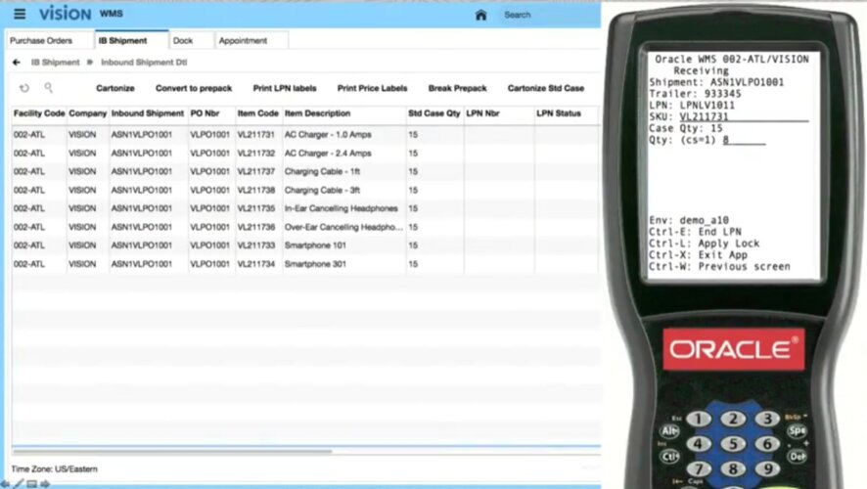Screen dimensions: 867x489
Task: Click 'Inbound Shipment Dtl' breadcrumb text
Action: [x=144, y=63]
